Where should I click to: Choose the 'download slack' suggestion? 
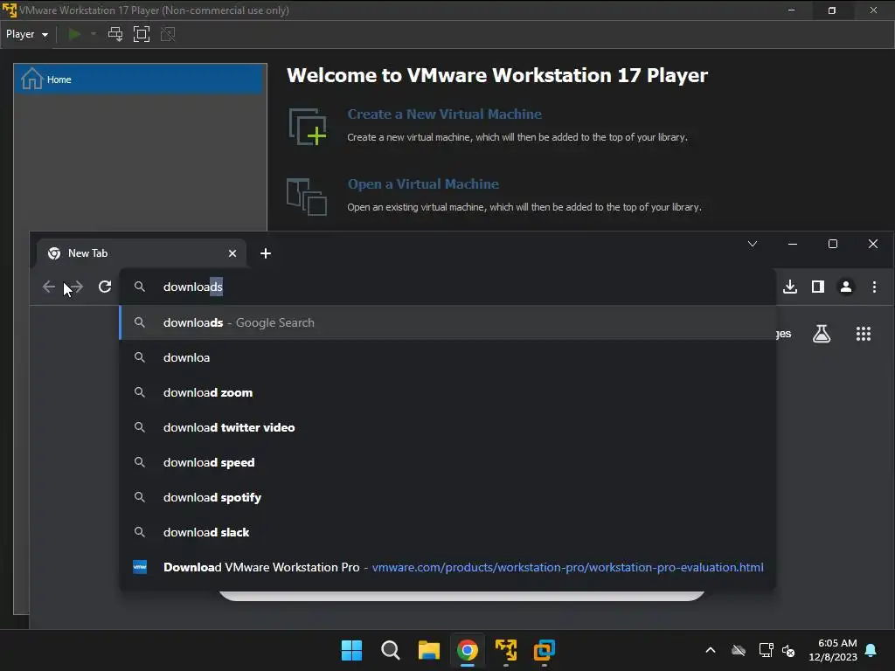pyautogui.click(x=447, y=532)
